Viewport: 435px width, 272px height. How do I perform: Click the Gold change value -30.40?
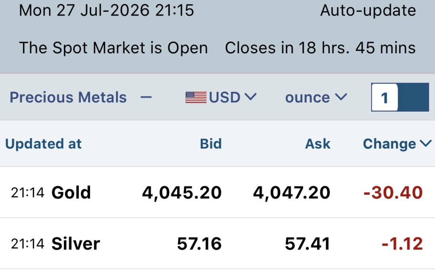(393, 193)
